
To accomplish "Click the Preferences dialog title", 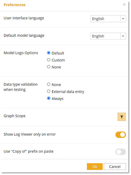I will click(x=15, y=5).
